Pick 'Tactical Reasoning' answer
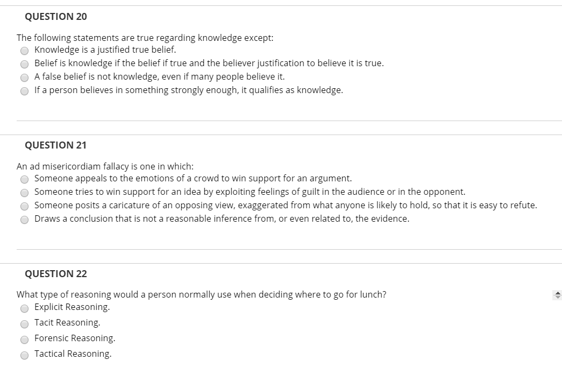This screenshot has width=562, height=374. point(24,355)
